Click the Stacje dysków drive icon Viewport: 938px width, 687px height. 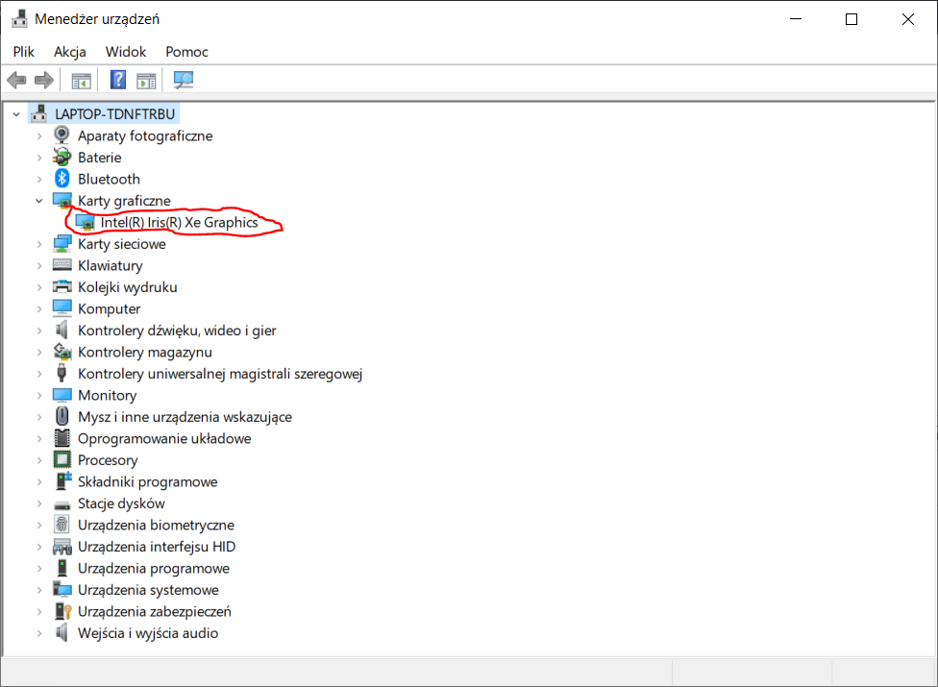[x=62, y=505]
